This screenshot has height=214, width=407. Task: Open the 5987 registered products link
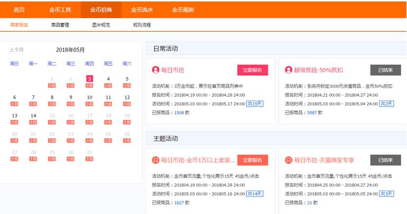click(311, 112)
